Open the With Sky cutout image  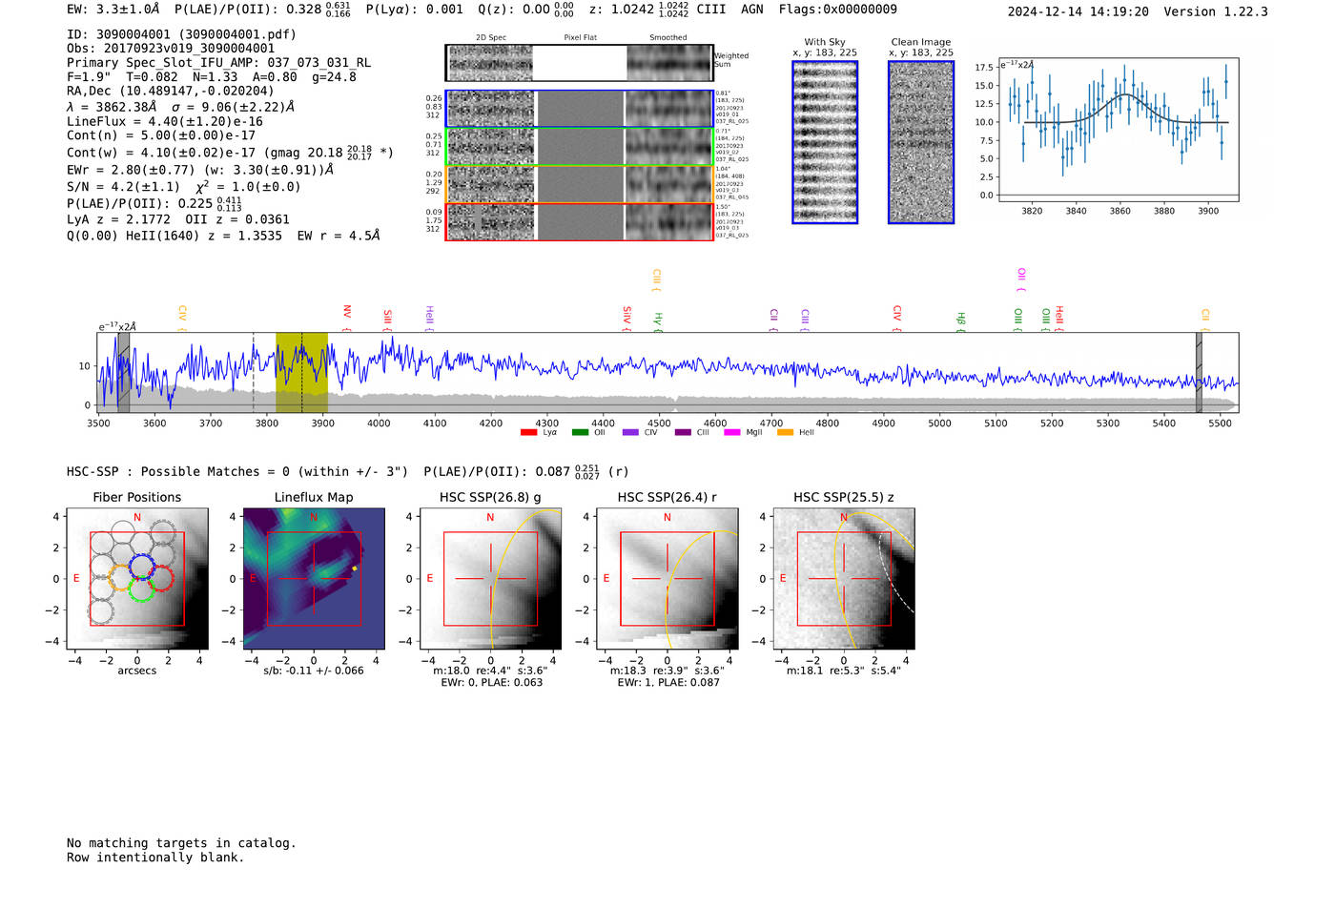click(825, 142)
